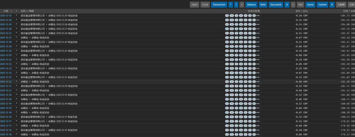Viewport: 355px width, 137px height.
Task: Toggle the x flag filter button
Action: tap(242, 5)
